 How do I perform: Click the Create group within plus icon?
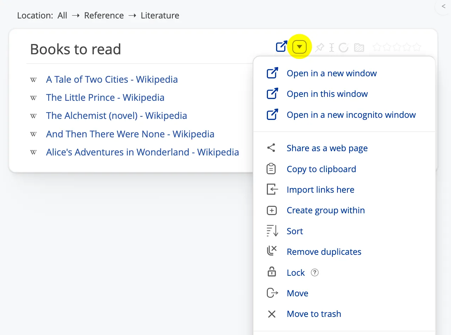271,210
